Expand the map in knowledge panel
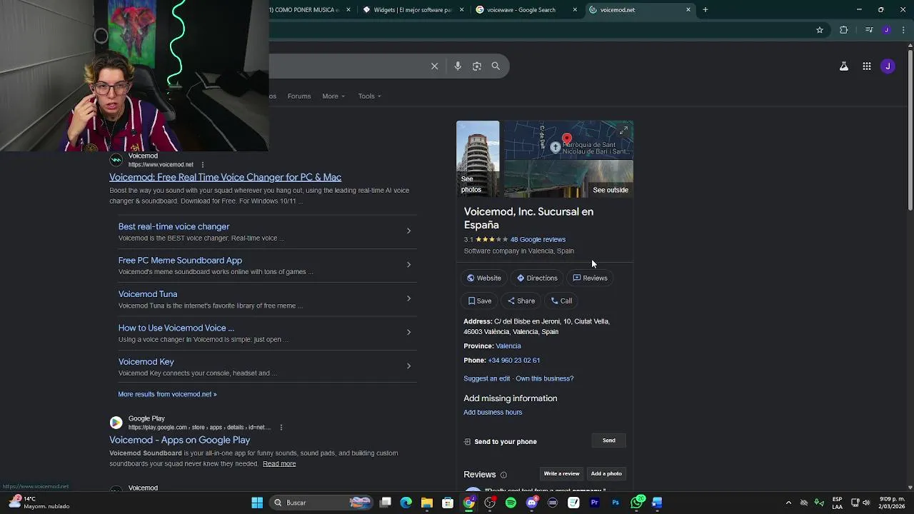Screen dimensions: 914x514 [623, 131]
